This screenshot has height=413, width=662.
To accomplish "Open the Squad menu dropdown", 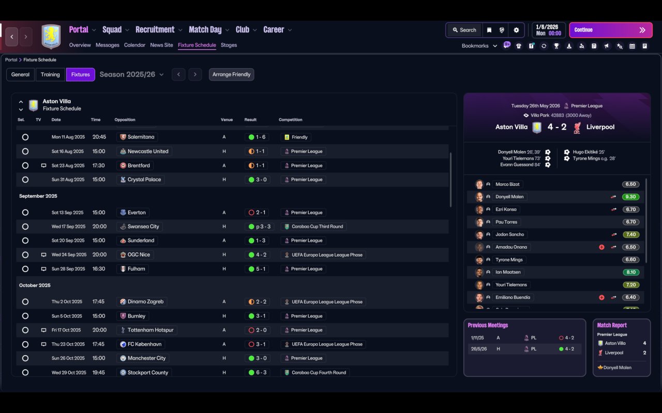I will (116, 30).
